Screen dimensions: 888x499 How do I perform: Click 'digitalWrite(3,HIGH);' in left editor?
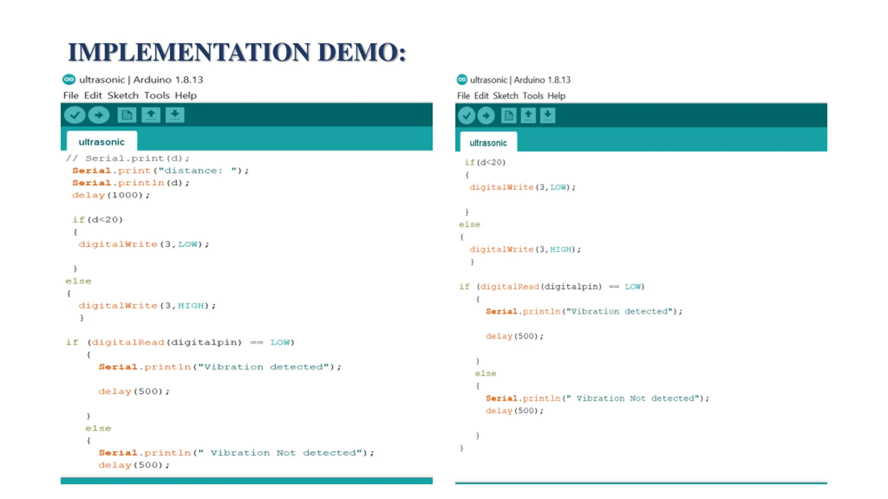(147, 306)
